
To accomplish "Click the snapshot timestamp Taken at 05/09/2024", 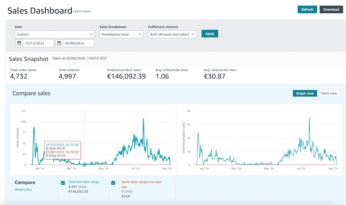I will [79, 58].
